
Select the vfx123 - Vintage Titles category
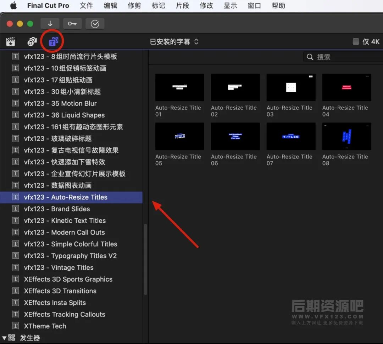(x=59, y=268)
